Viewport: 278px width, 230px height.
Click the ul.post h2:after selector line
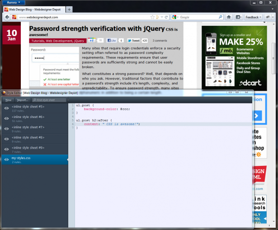(x=94, y=120)
